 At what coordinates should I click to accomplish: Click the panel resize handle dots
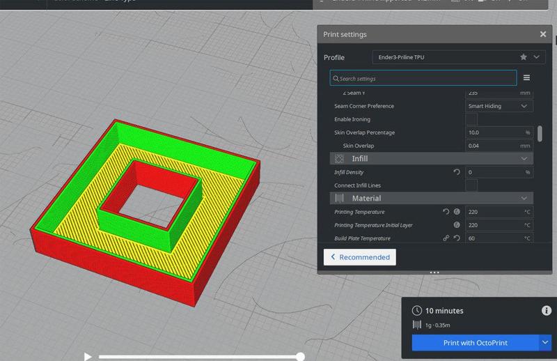point(434,272)
